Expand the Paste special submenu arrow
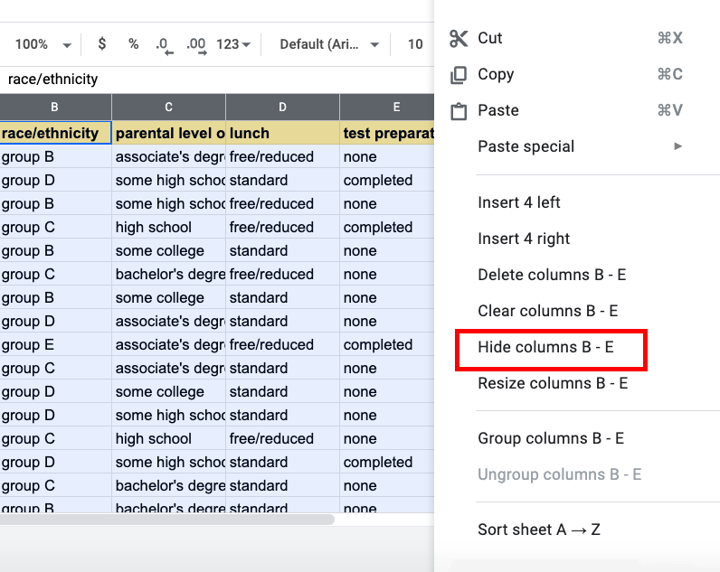This screenshot has width=720, height=572. pos(677,146)
